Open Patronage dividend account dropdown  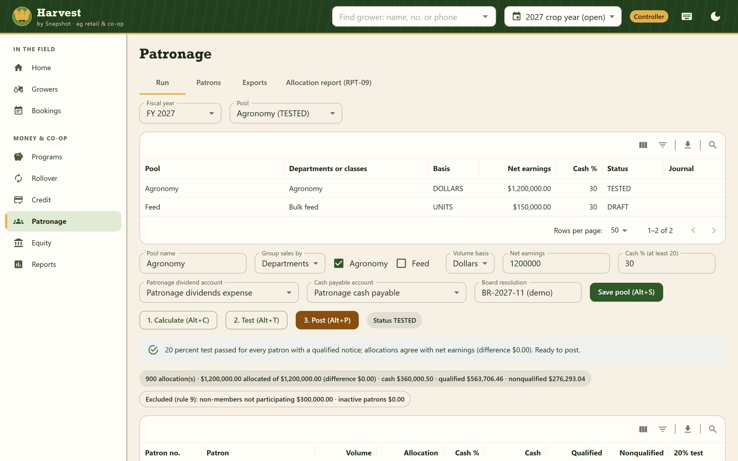(219, 293)
